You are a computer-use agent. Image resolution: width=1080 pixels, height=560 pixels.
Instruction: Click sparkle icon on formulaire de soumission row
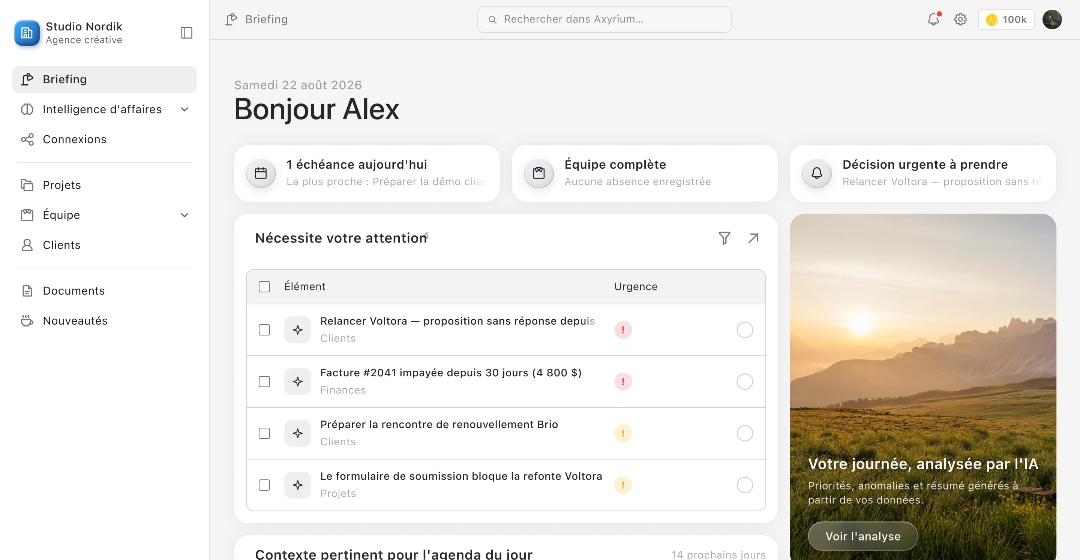[298, 485]
